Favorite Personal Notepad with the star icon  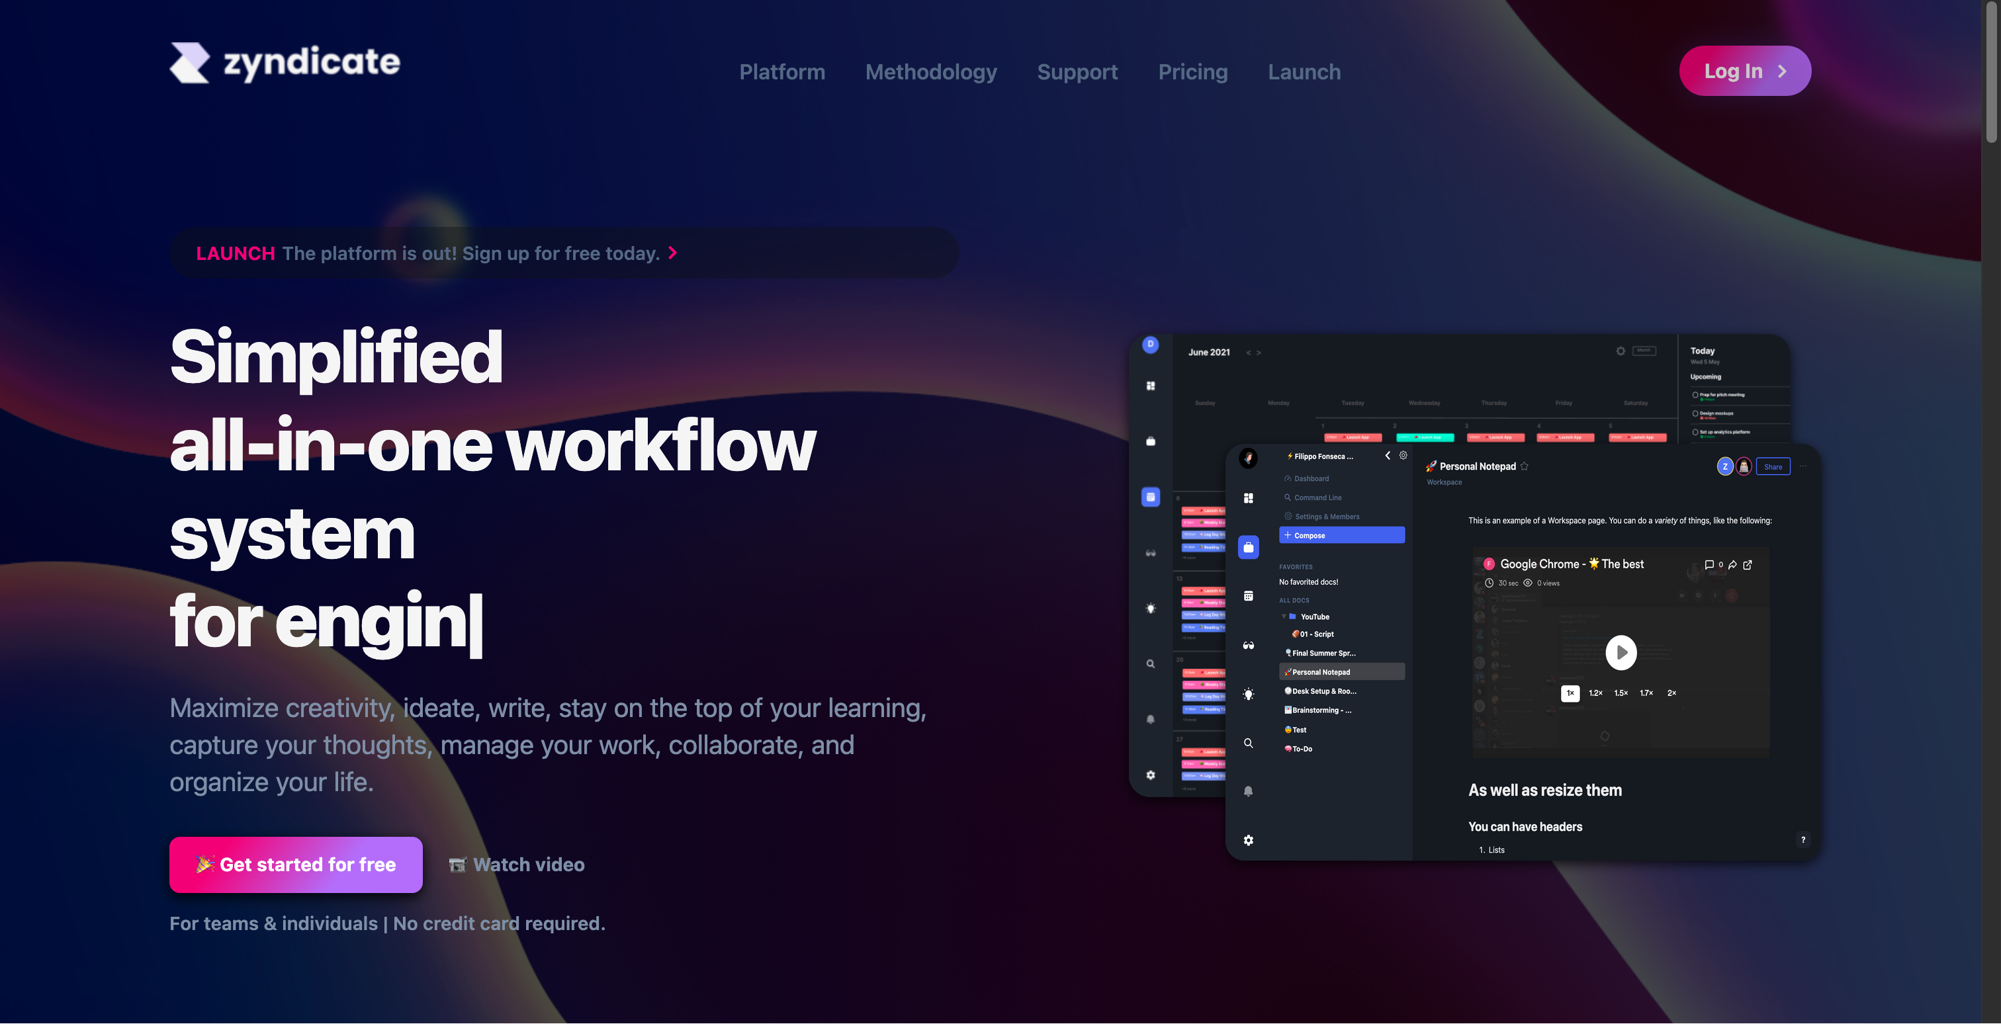coord(1524,466)
